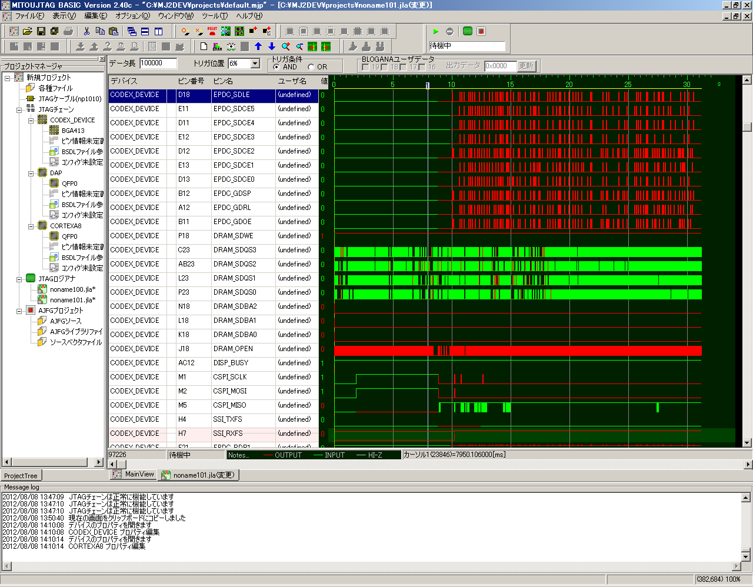Click the zoom in magnifier icon

tap(286, 46)
